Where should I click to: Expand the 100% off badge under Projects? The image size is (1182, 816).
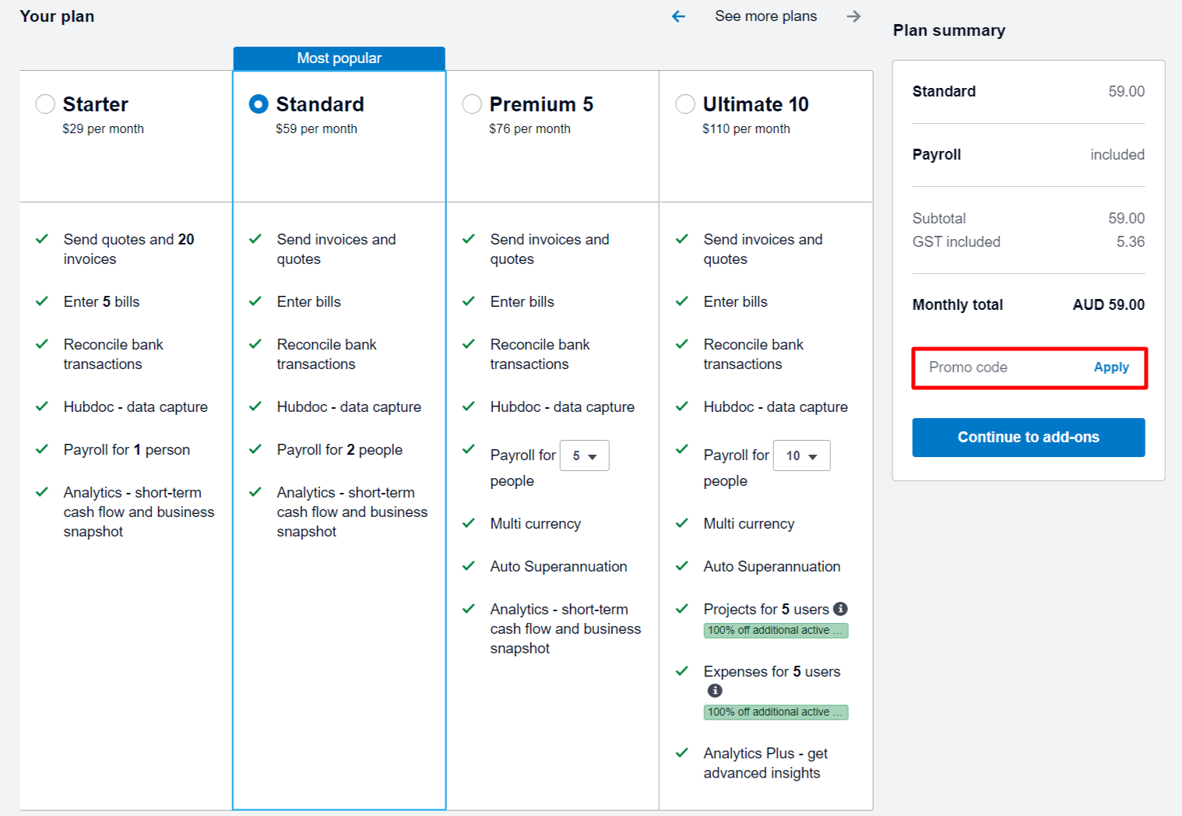pyautogui.click(x=776, y=630)
